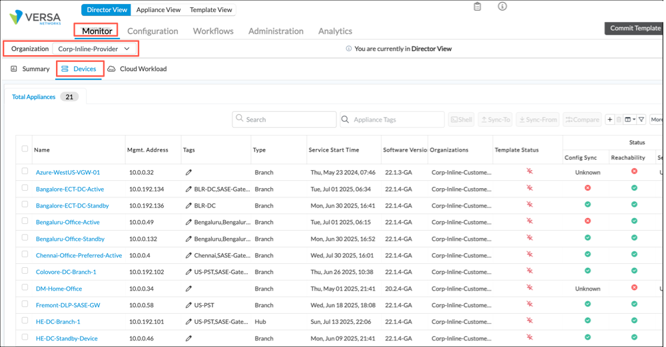Edit tags pencil for Azure-WestUS-VGW-01
Image resolution: width=666 pixels, height=347 pixels.
coord(188,172)
